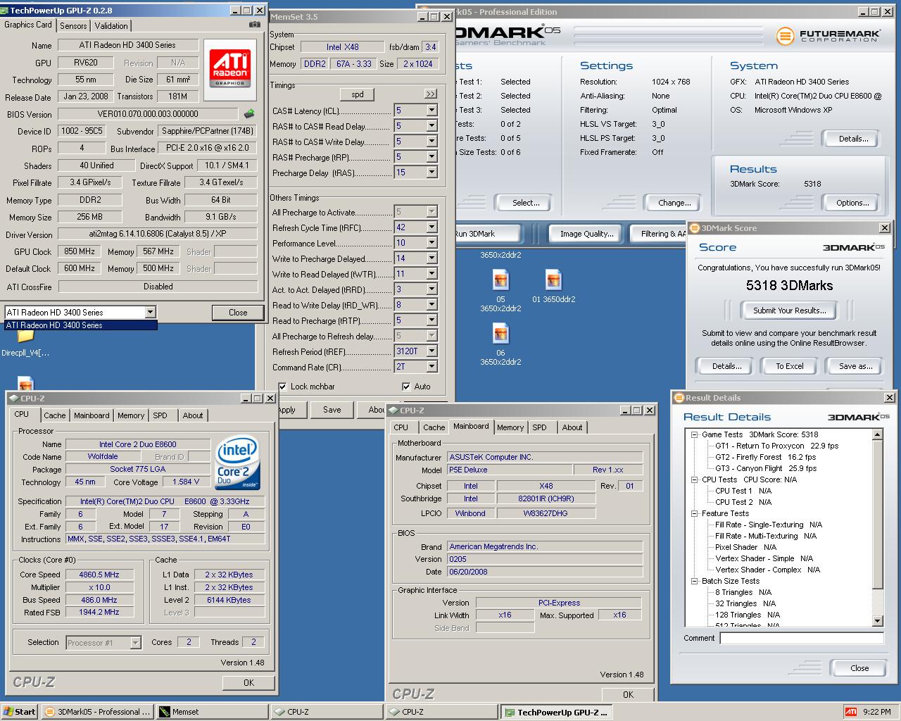Toggle the Lock mchbar checkbox

pyautogui.click(x=282, y=387)
